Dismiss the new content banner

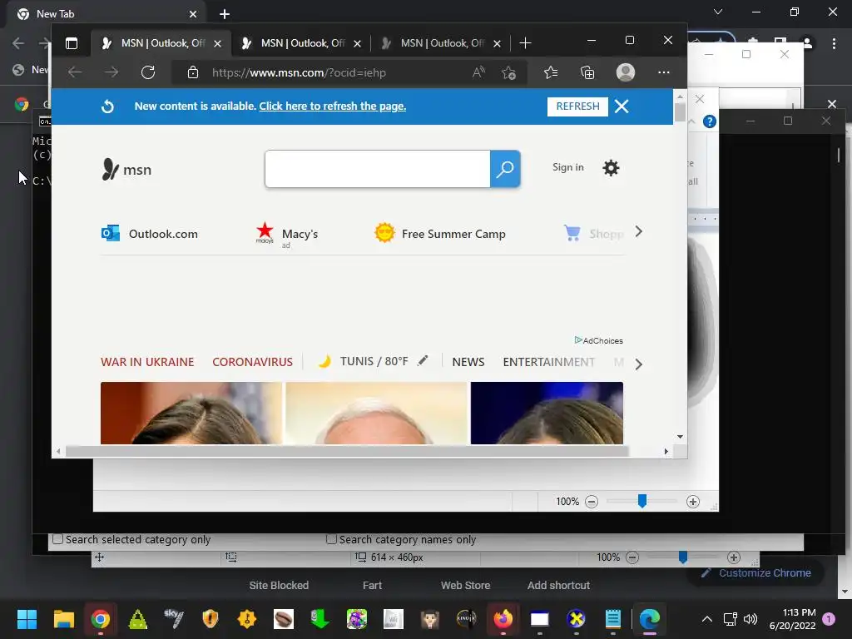click(622, 106)
